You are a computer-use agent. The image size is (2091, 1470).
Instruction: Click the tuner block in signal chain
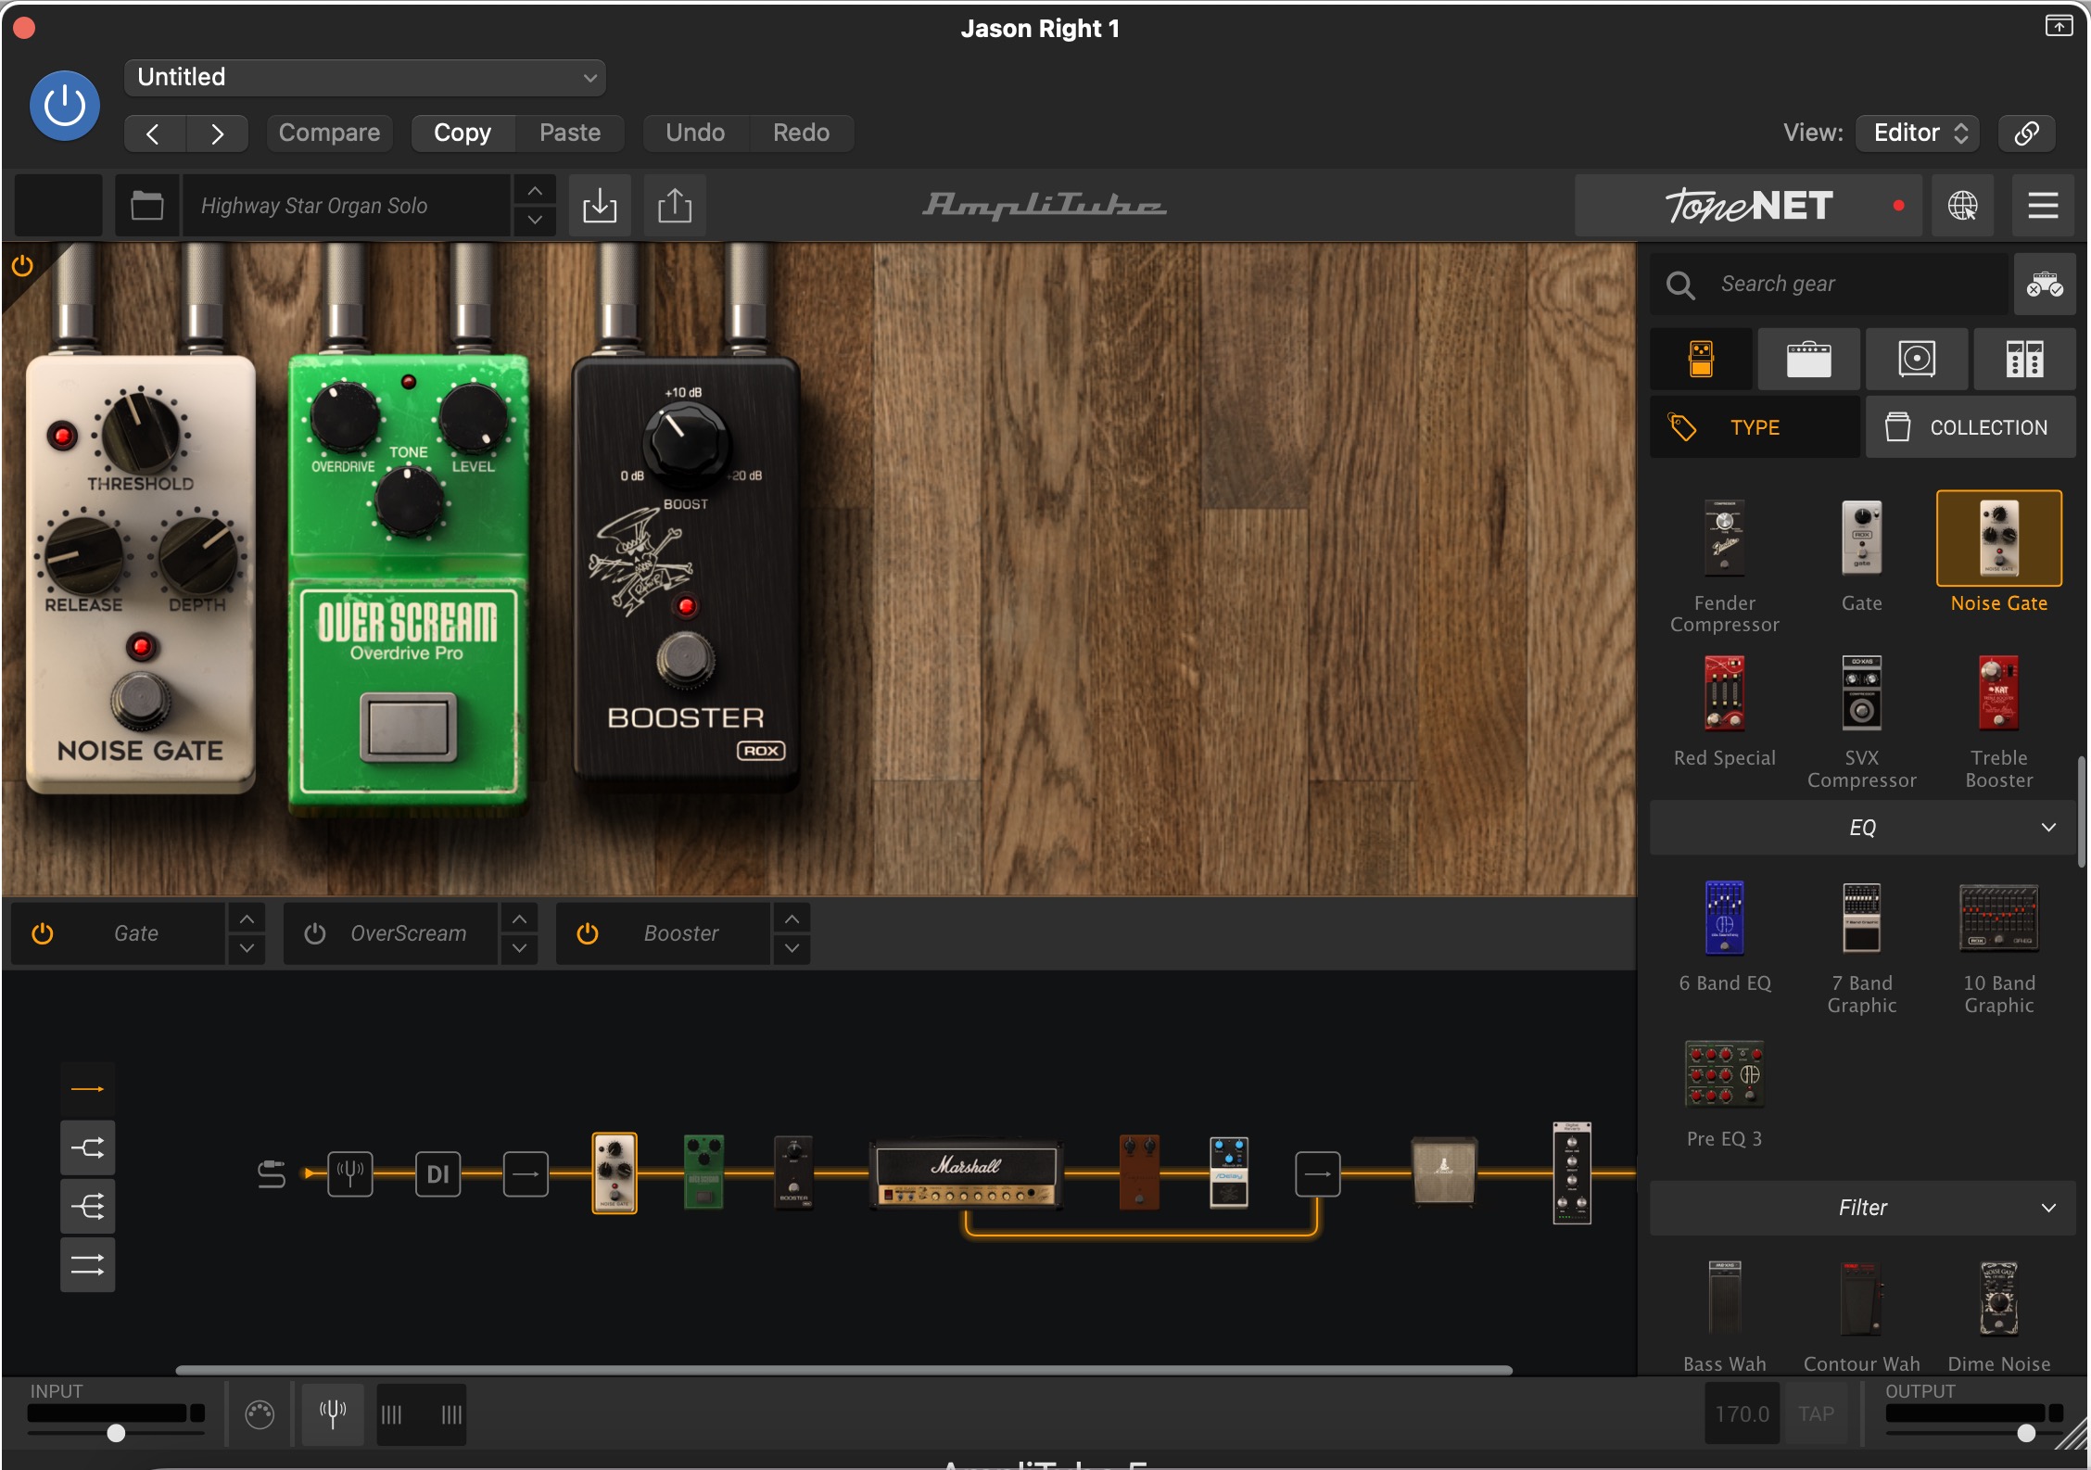[350, 1174]
